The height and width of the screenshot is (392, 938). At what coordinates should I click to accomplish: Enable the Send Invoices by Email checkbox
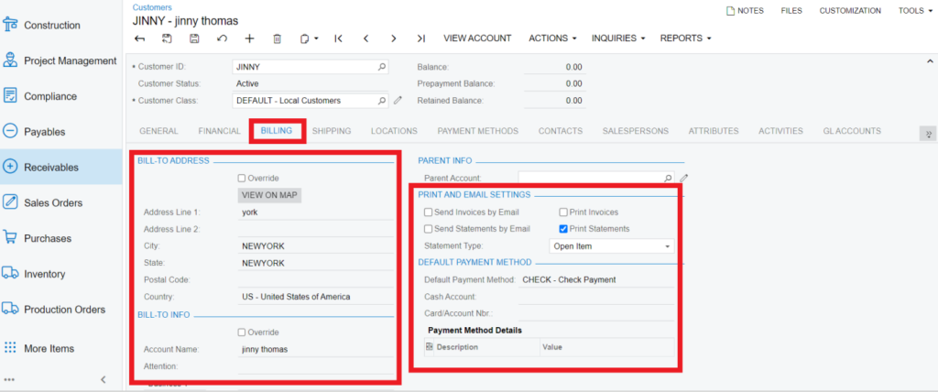click(429, 212)
